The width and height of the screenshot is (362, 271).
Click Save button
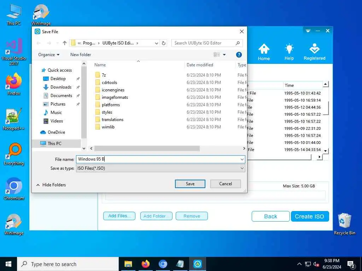[190, 183]
